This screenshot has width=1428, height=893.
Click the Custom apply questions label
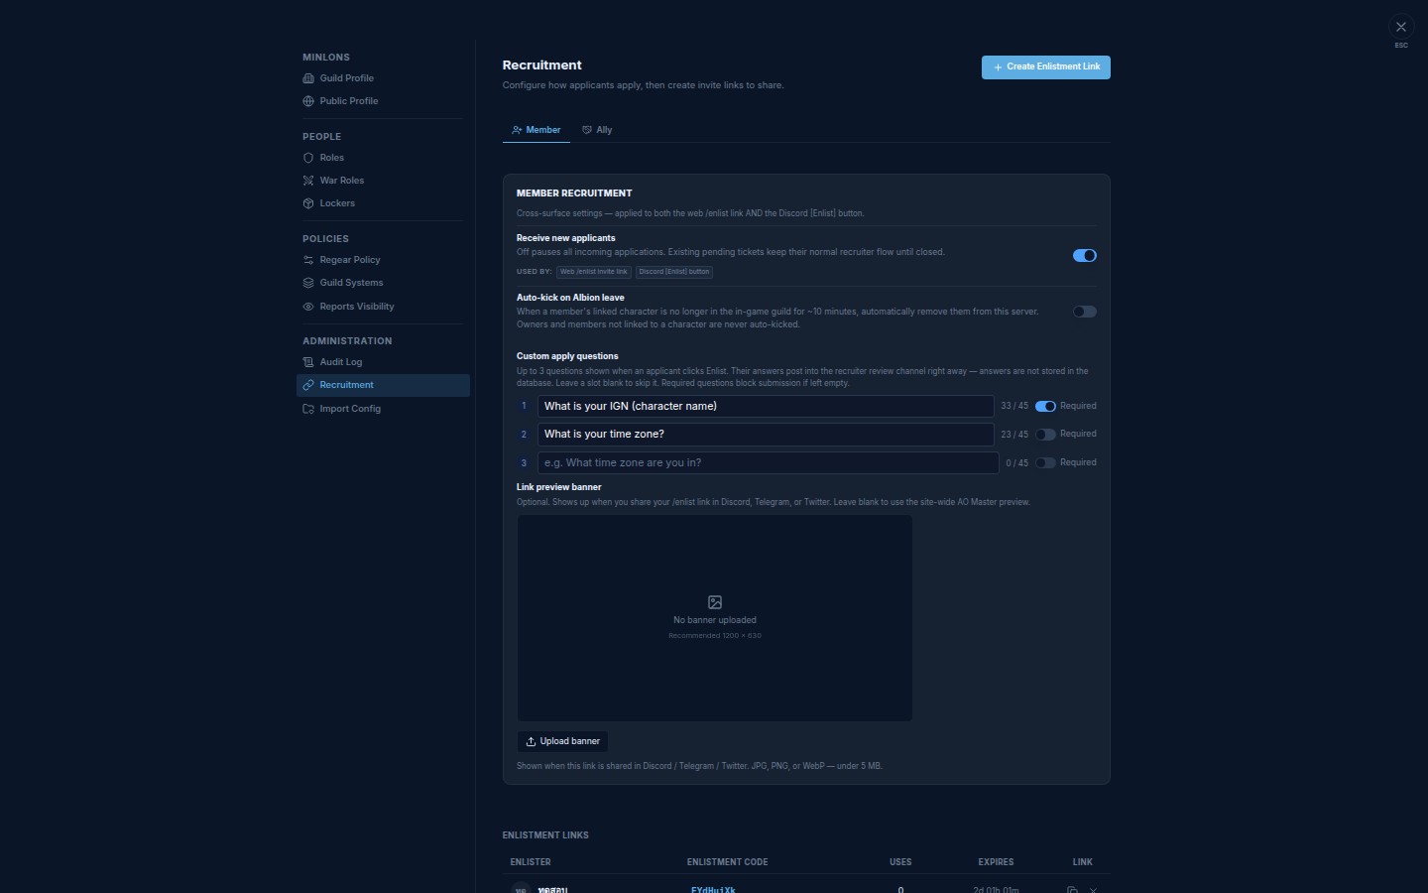pos(567,356)
